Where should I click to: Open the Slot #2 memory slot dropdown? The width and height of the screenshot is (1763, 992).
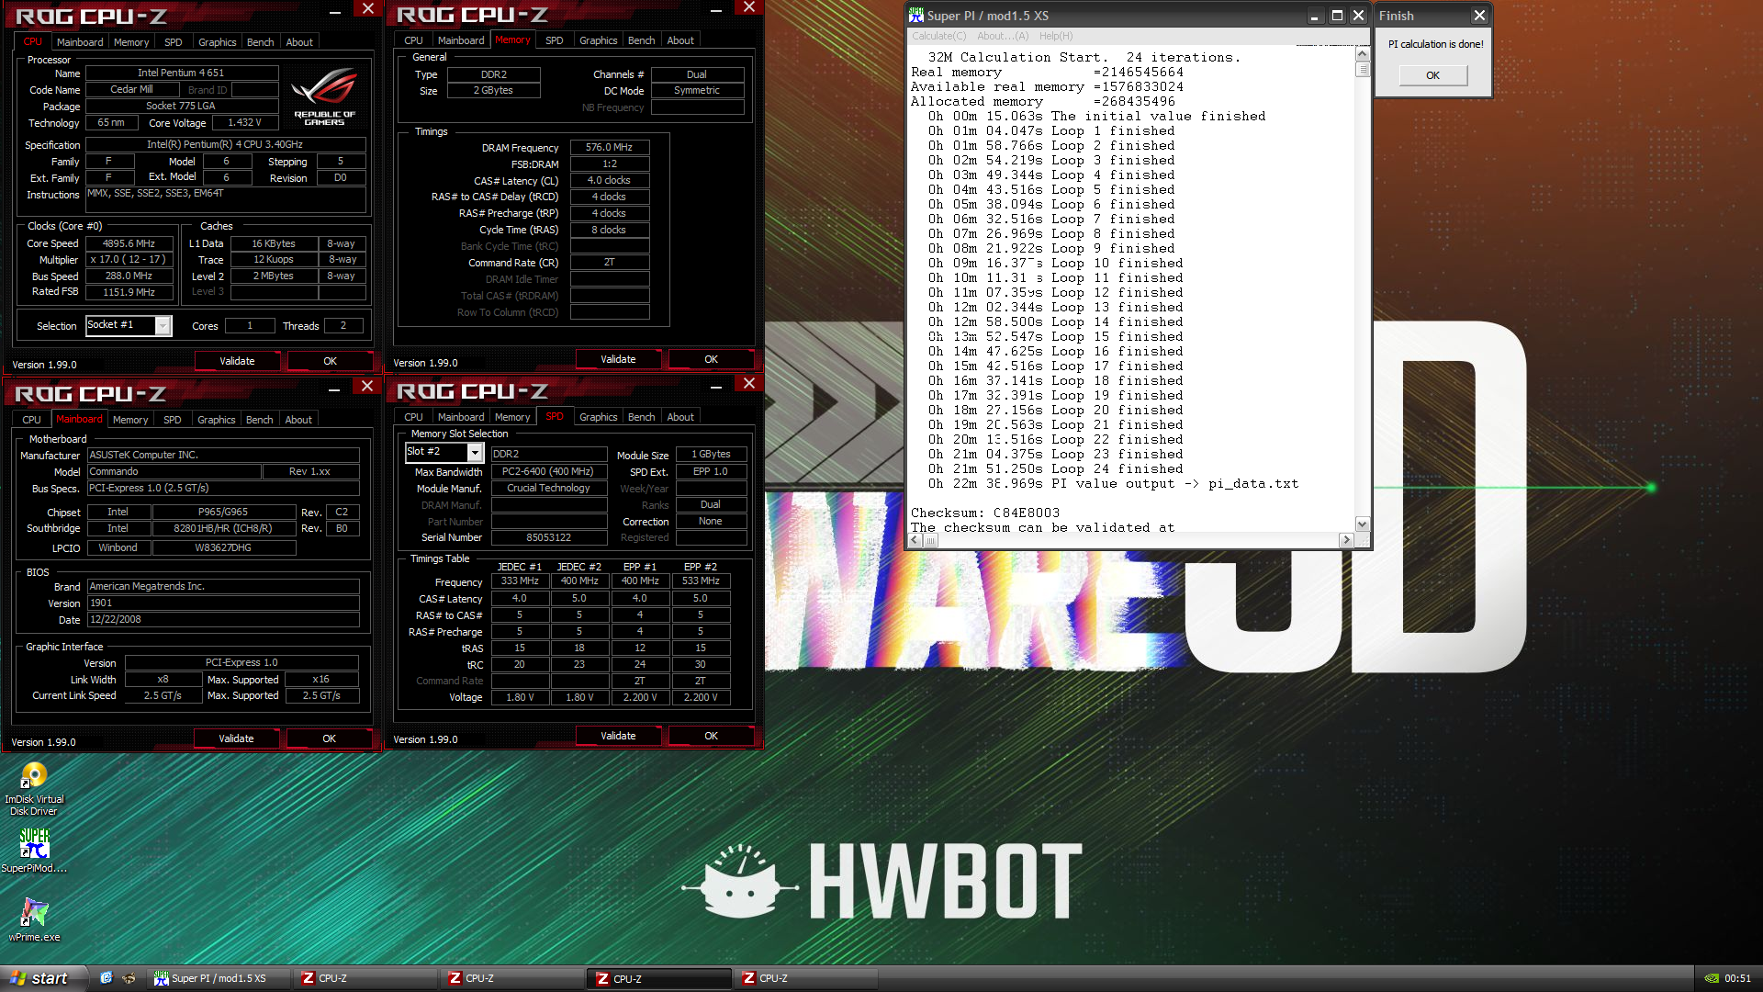pyautogui.click(x=475, y=453)
